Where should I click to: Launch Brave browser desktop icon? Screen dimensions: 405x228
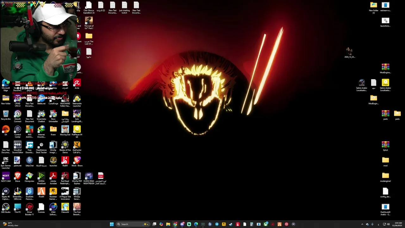pos(18,177)
